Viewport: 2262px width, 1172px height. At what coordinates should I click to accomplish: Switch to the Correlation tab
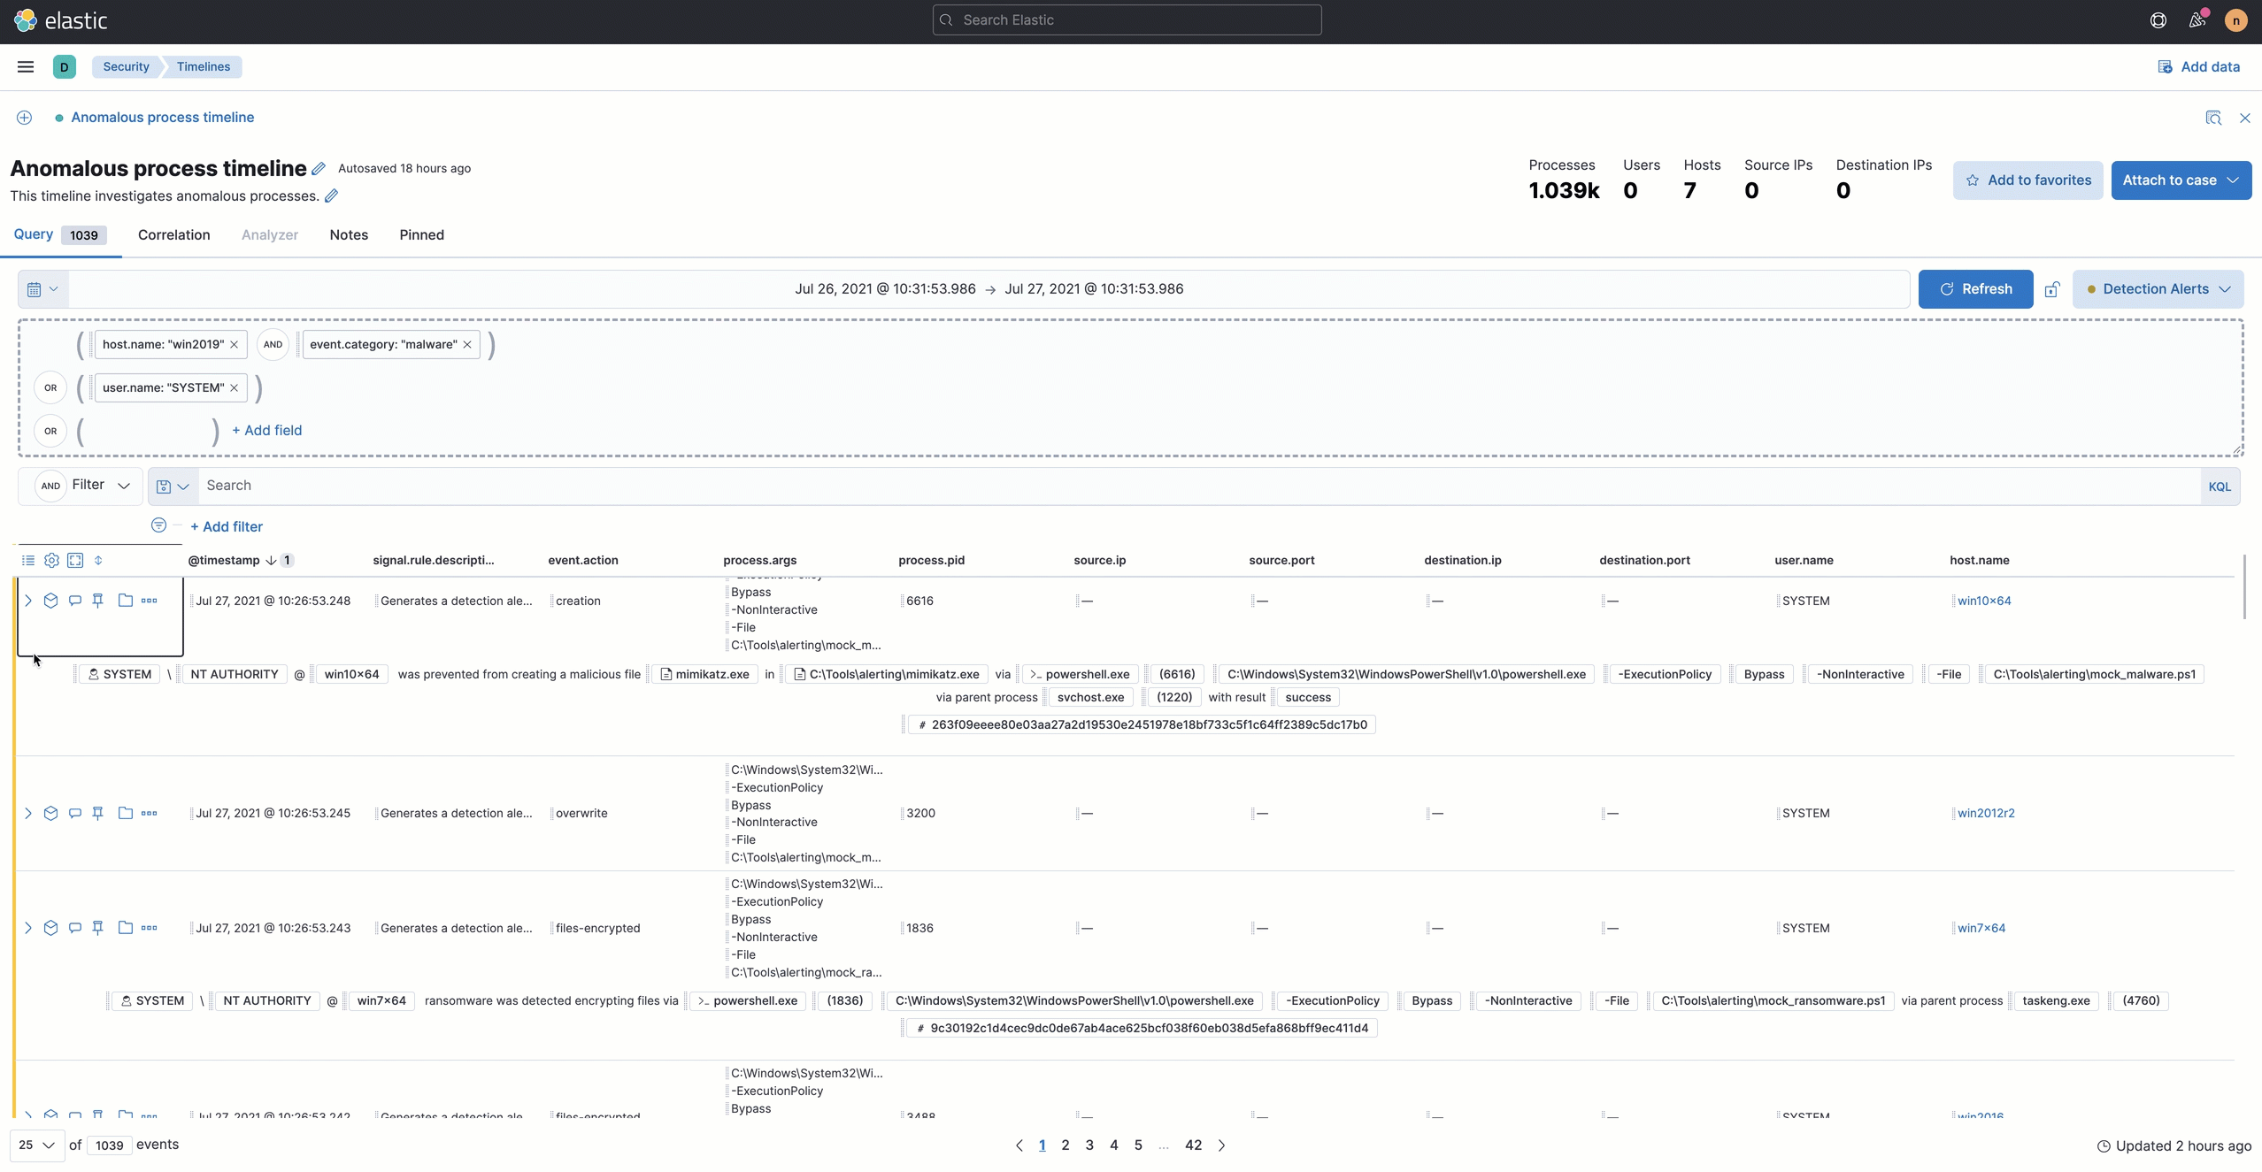click(x=173, y=234)
